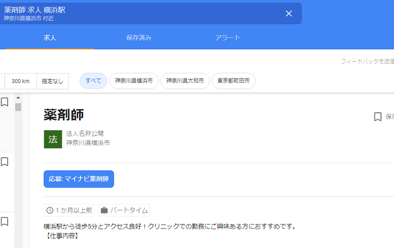Save the 薬剤師 job with bookmark icon
394x248 pixels.
click(378, 117)
